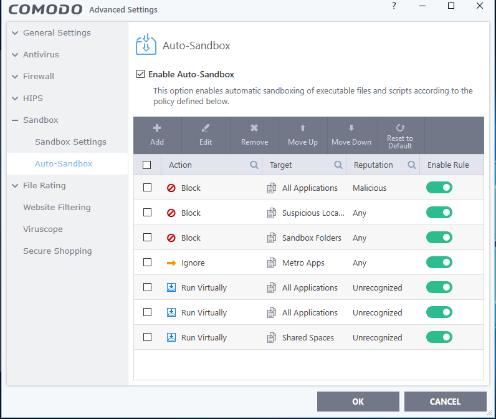Uncheck the Enable Auto-Sandbox checkbox

(x=141, y=74)
